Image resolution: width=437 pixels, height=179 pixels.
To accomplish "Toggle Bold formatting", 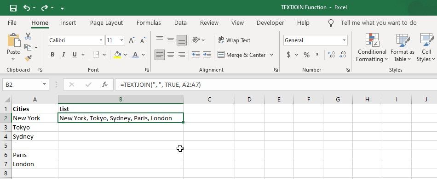I will coord(52,55).
